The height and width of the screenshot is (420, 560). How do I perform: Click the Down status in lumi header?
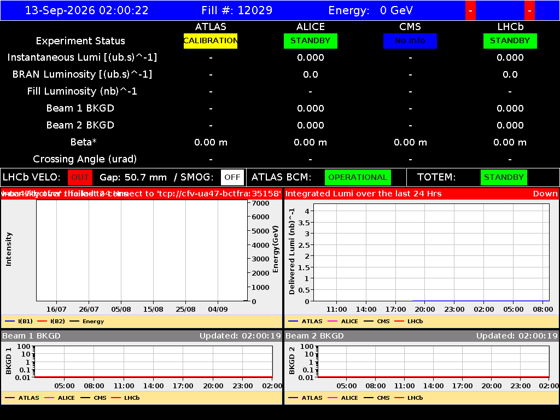click(545, 194)
